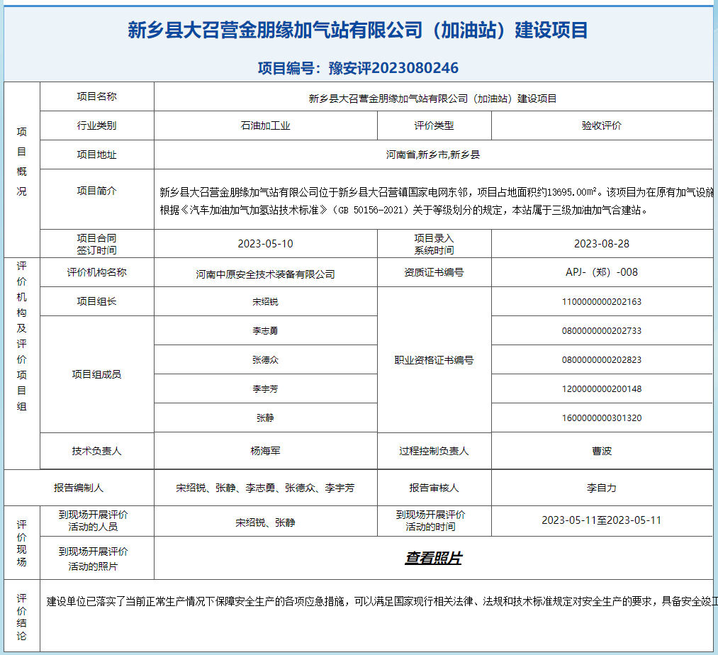This screenshot has height=655, width=718.
Task: Click certificate number 0800000000202823
Action: [x=602, y=360]
